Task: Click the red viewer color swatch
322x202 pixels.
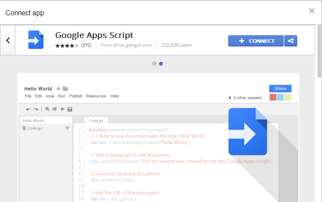Action: point(273,97)
